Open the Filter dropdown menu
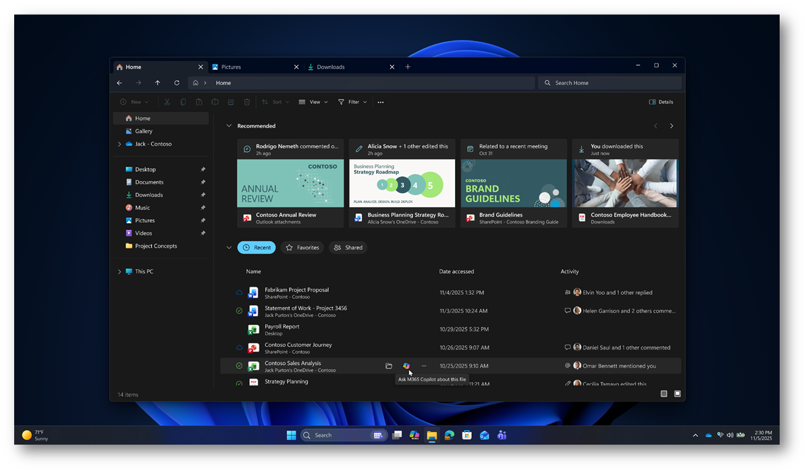Viewport: 808px width, 473px height. coord(352,103)
